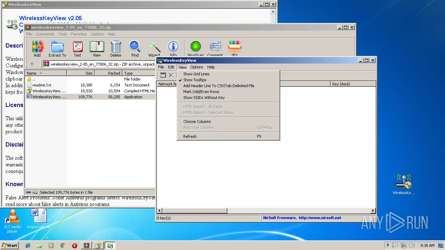Open the ringmovies document desktop icon
This screenshot has height=250, width=445.
tap(38, 219)
